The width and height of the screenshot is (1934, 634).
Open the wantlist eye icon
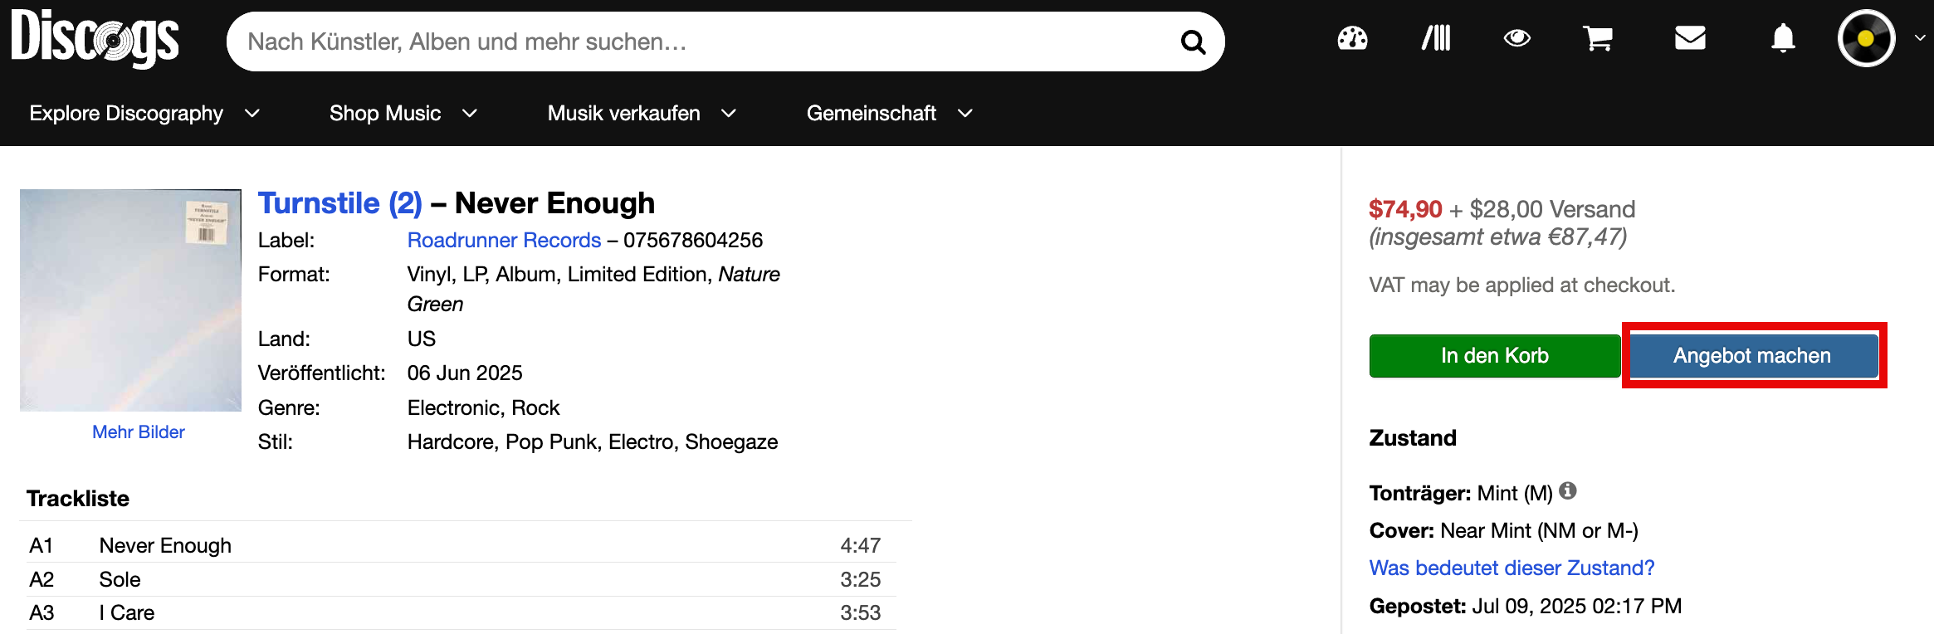[1517, 38]
